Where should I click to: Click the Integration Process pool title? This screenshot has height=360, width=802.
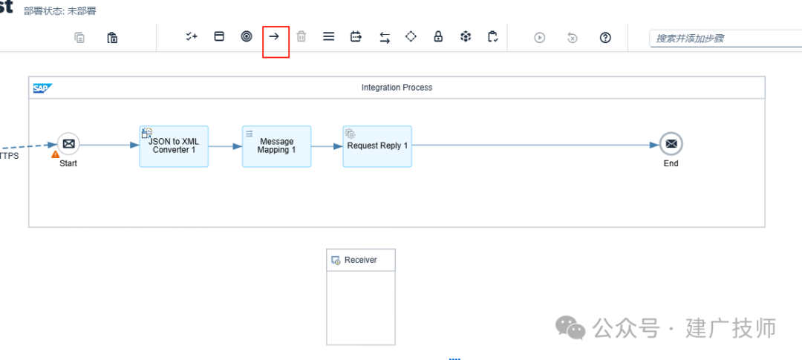tap(397, 88)
